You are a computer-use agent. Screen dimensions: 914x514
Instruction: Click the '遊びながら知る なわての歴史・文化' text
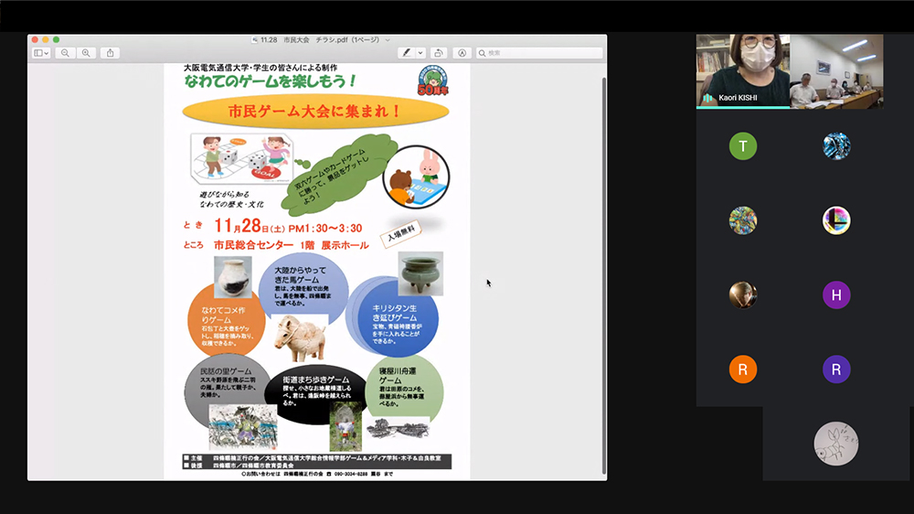click(x=231, y=199)
